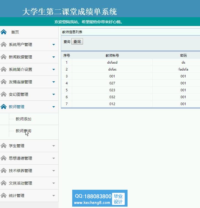Click the 大学生第二课堂成绩单系统 title
The height and width of the screenshot is (208, 200).
click(x=70, y=12)
